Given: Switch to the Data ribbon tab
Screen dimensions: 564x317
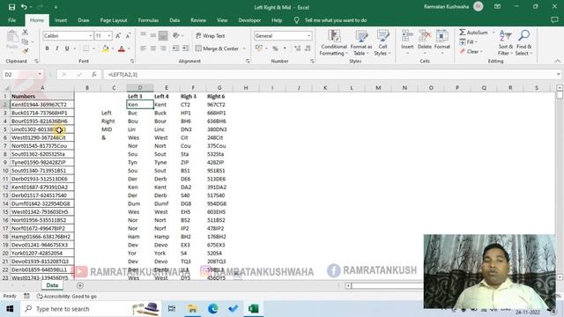Looking at the screenshot, I should 174,20.
